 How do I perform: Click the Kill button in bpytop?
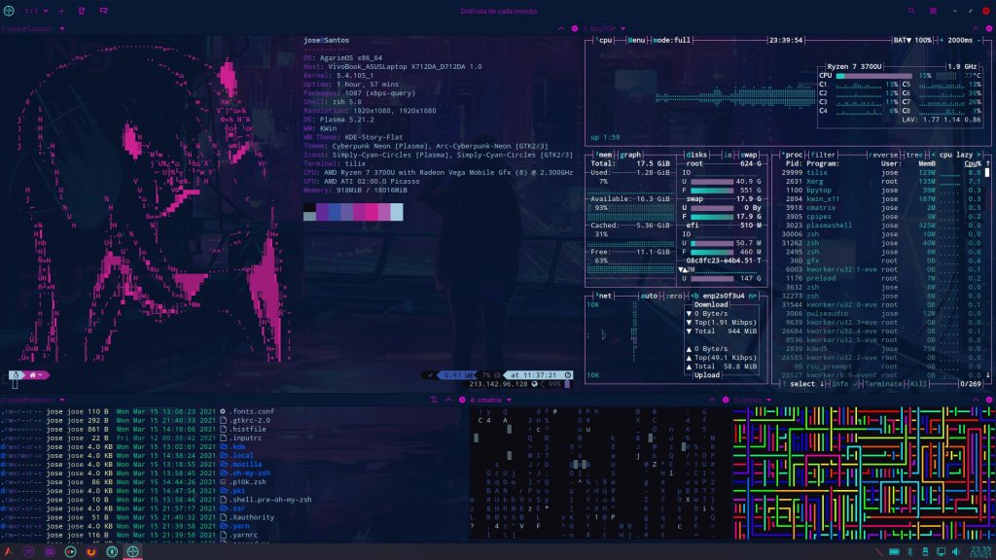point(919,383)
